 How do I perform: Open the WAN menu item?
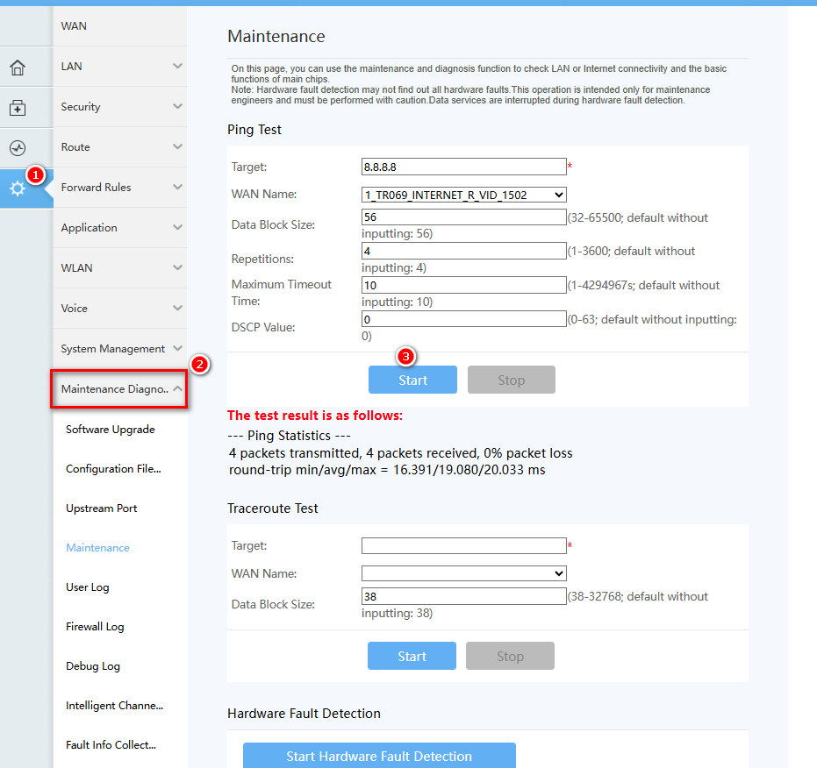120,26
